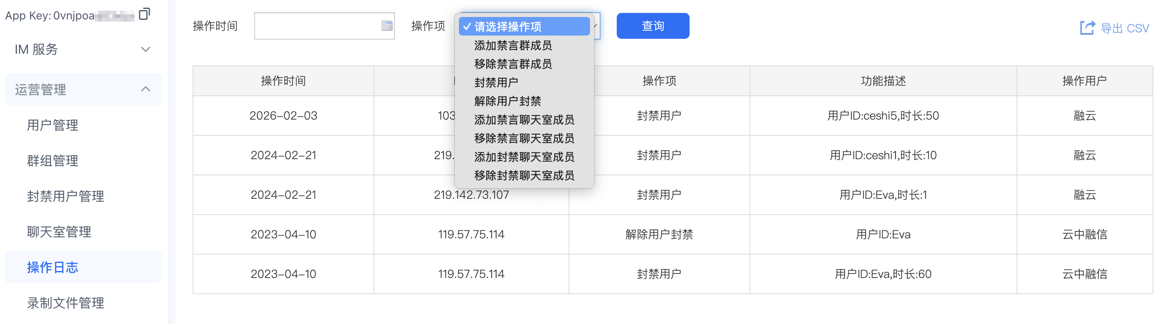Choose 解除用户封禁 option
Screen dimensions: 1159x324
click(507, 101)
